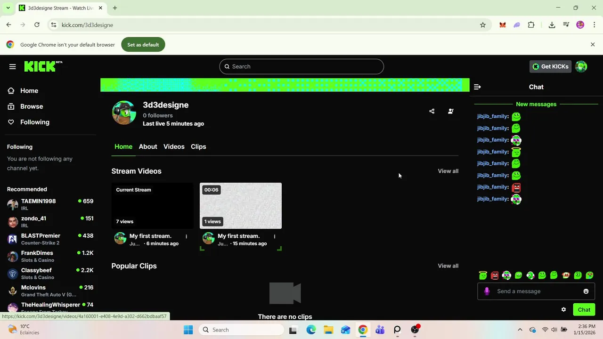
Task: Dismiss the default browser notification bar
Action: pos(593,44)
